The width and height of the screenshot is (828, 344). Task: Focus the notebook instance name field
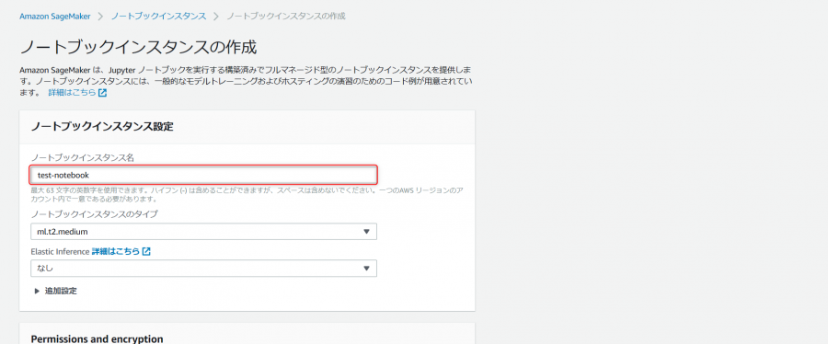(204, 175)
